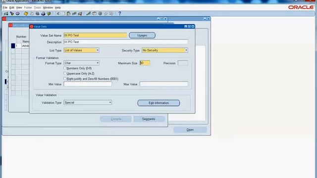Click the record indicator beside row 1
This screenshot has height=178, width=317.
pos(13,46)
